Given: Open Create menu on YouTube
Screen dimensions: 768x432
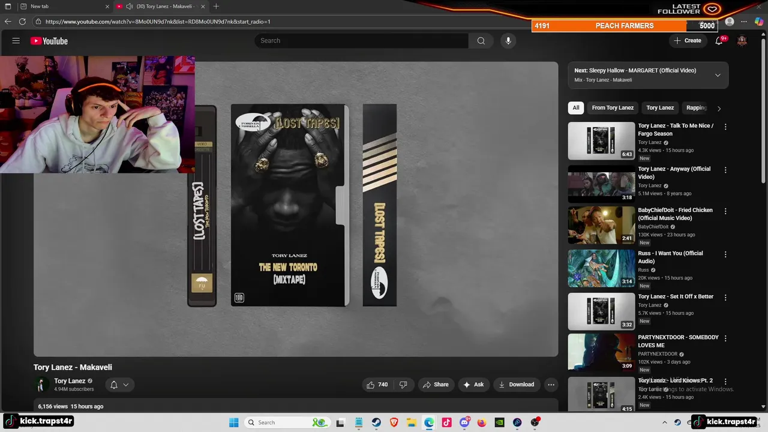Looking at the screenshot, I should click(688, 41).
